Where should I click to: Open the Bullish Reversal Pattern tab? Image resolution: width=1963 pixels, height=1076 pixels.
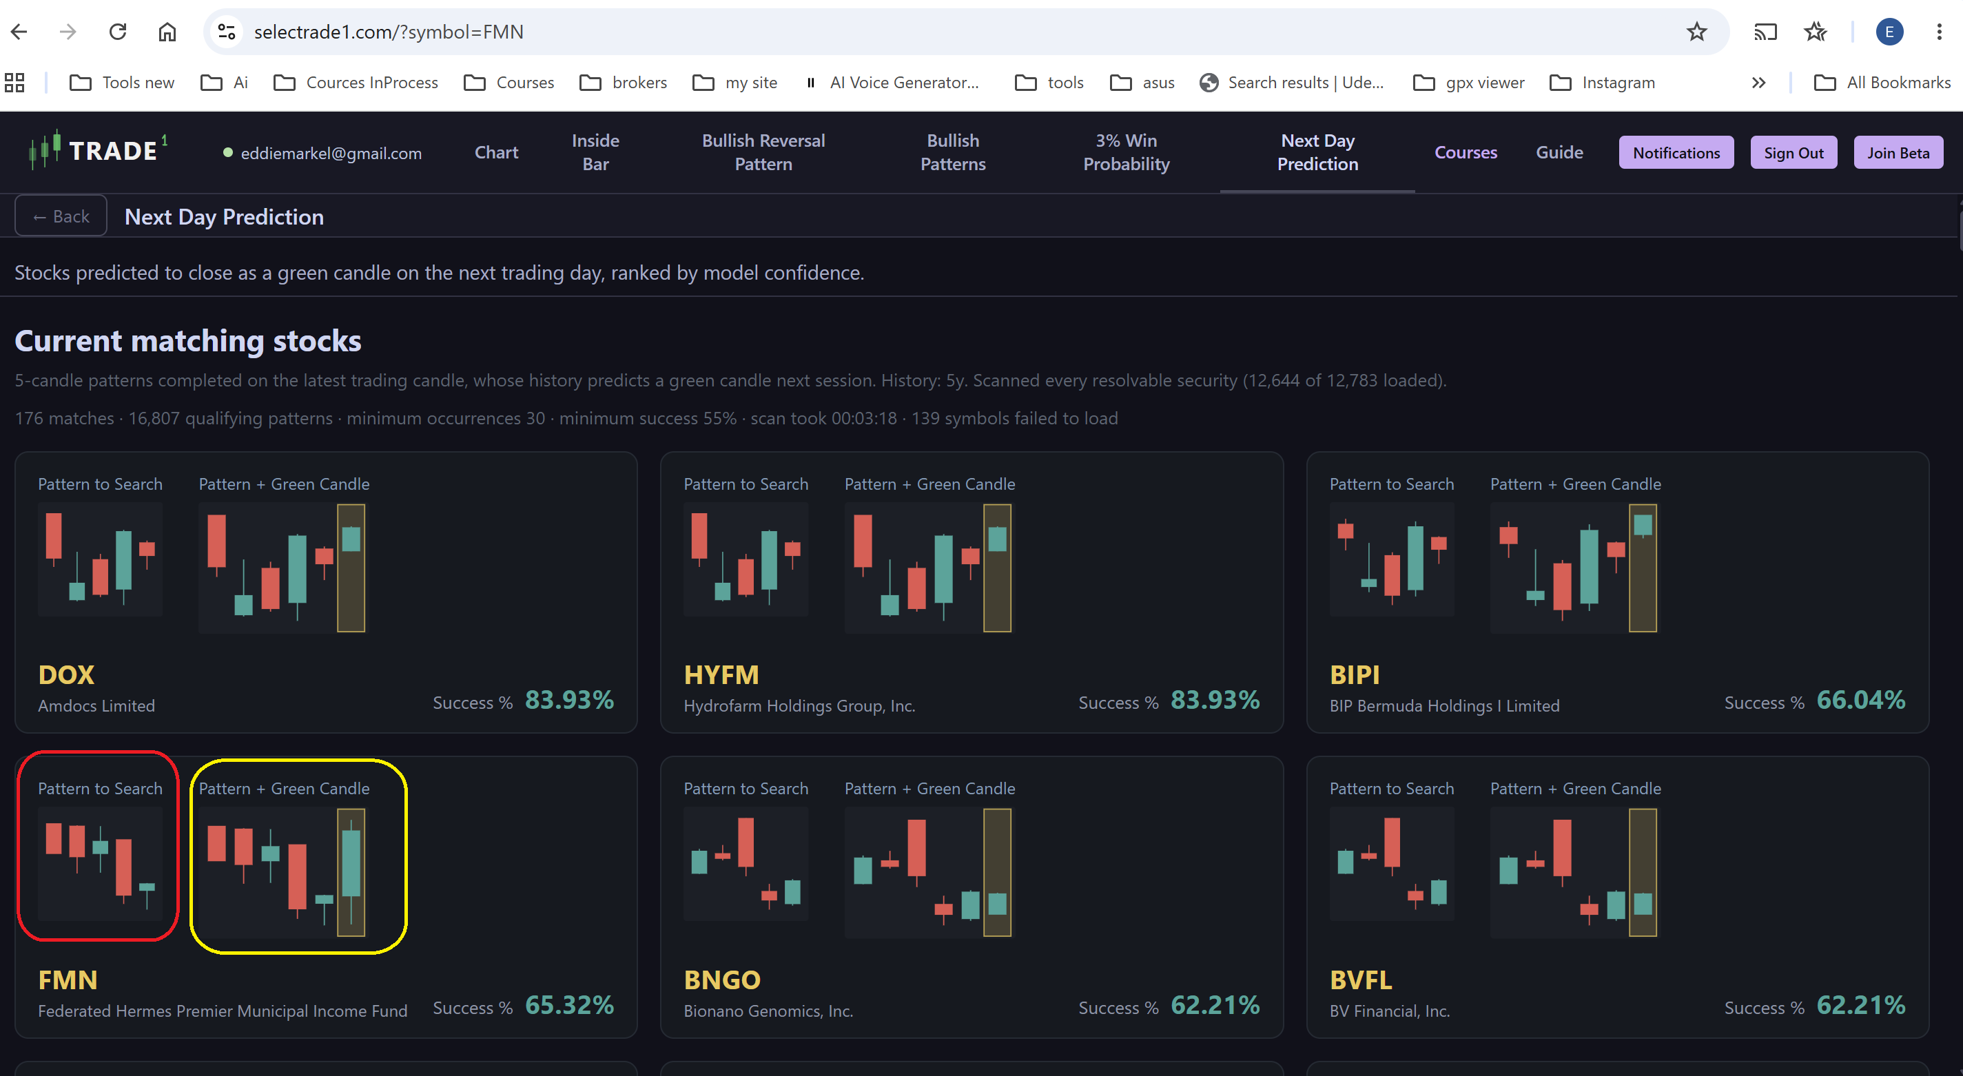coord(763,152)
